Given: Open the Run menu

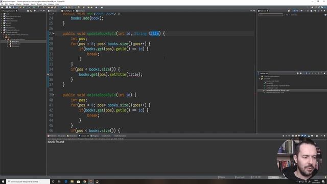Looking at the screenshot, I should coord(45,4).
